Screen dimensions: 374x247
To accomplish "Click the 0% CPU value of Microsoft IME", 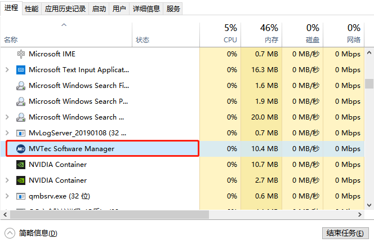I will point(232,54).
